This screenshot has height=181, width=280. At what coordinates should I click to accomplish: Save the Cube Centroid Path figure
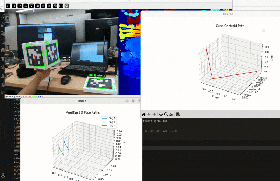pyautogui.click(x=178, y=114)
